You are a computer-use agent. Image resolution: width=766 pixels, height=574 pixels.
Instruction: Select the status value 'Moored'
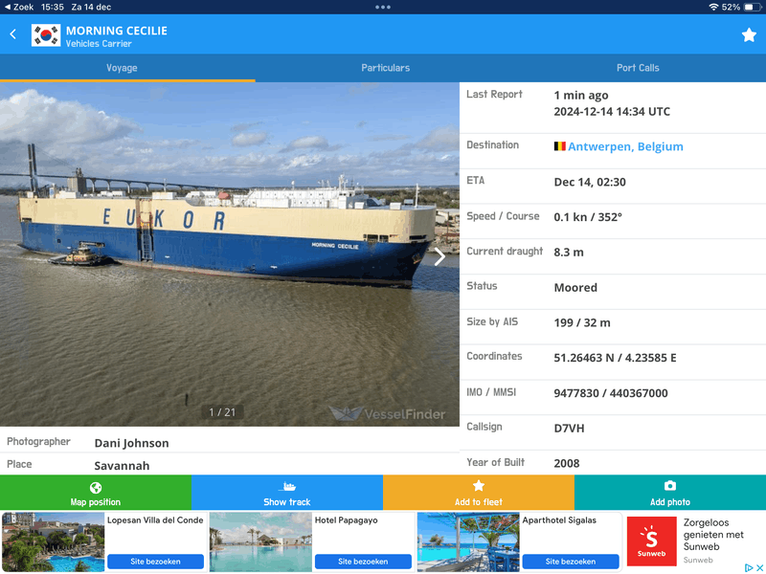click(575, 288)
